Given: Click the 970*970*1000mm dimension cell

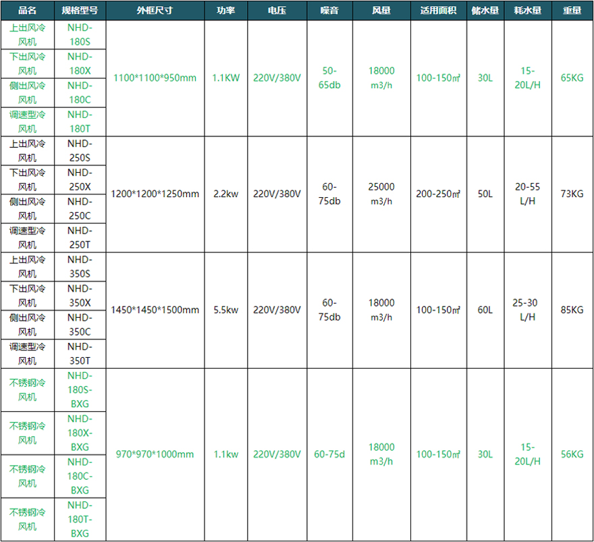Looking at the screenshot, I should click(x=155, y=454).
